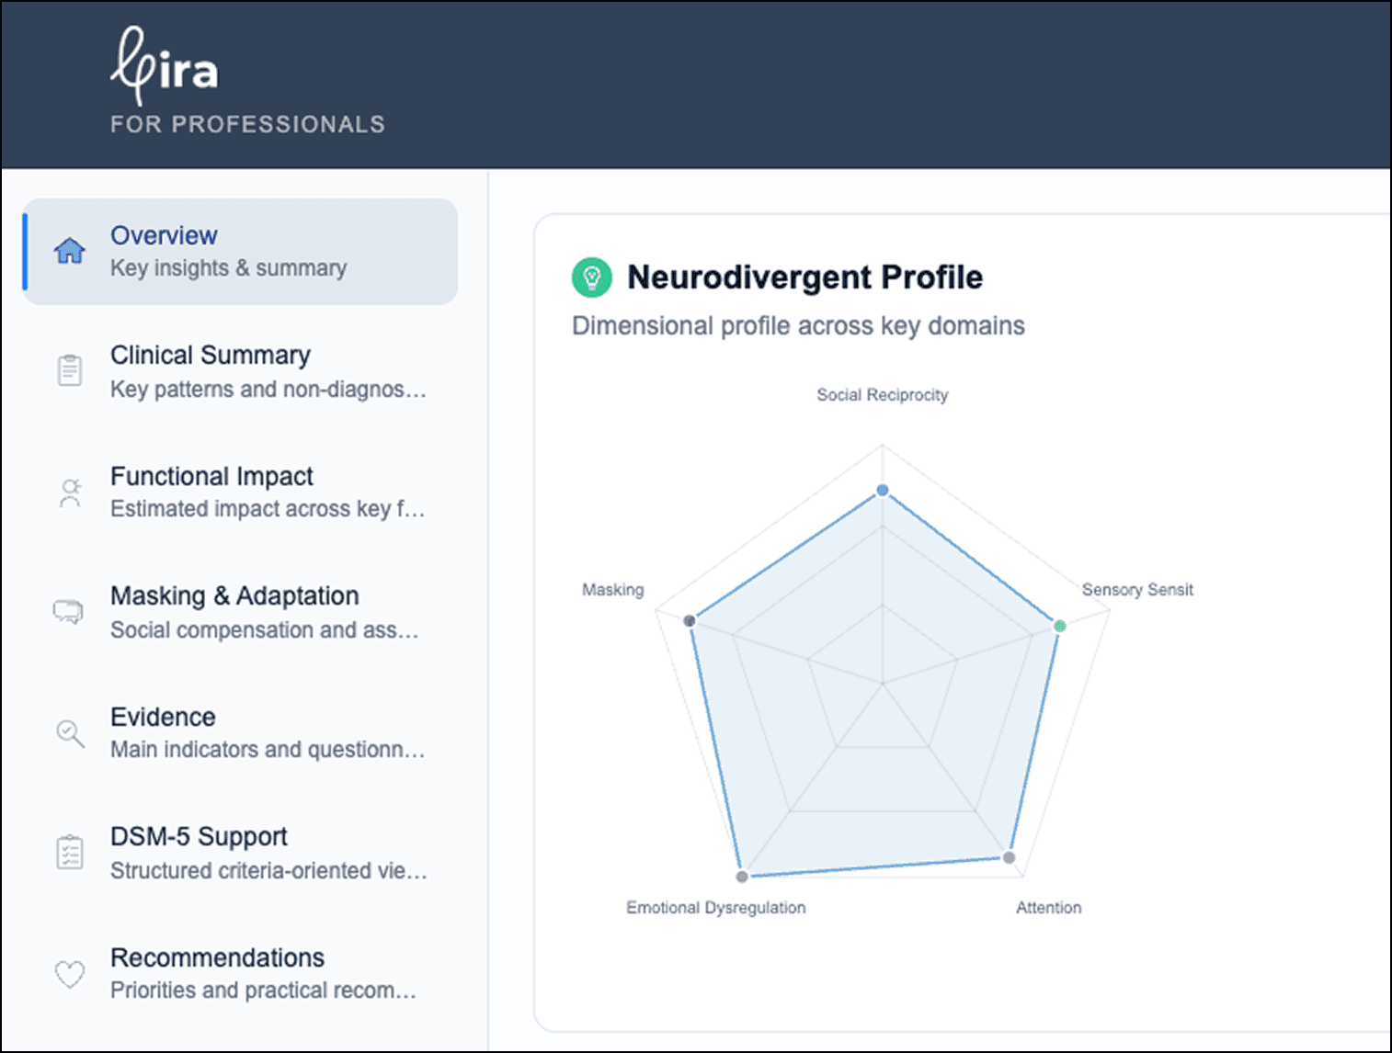1392x1053 pixels.
Task: Click the Overview home icon
Action: point(70,251)
